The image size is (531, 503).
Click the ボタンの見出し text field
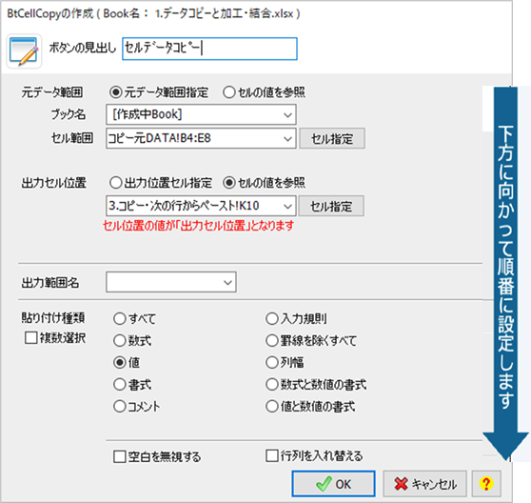pos(209,49)
